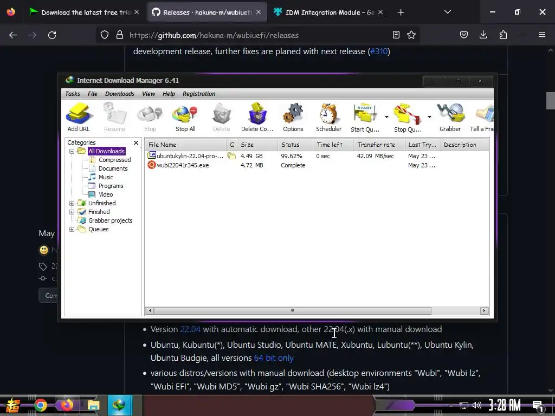The height and width of the screenshot is (416, 555).
Task: Expand the Unfinished category node
Action: click(x=72, y=204)
